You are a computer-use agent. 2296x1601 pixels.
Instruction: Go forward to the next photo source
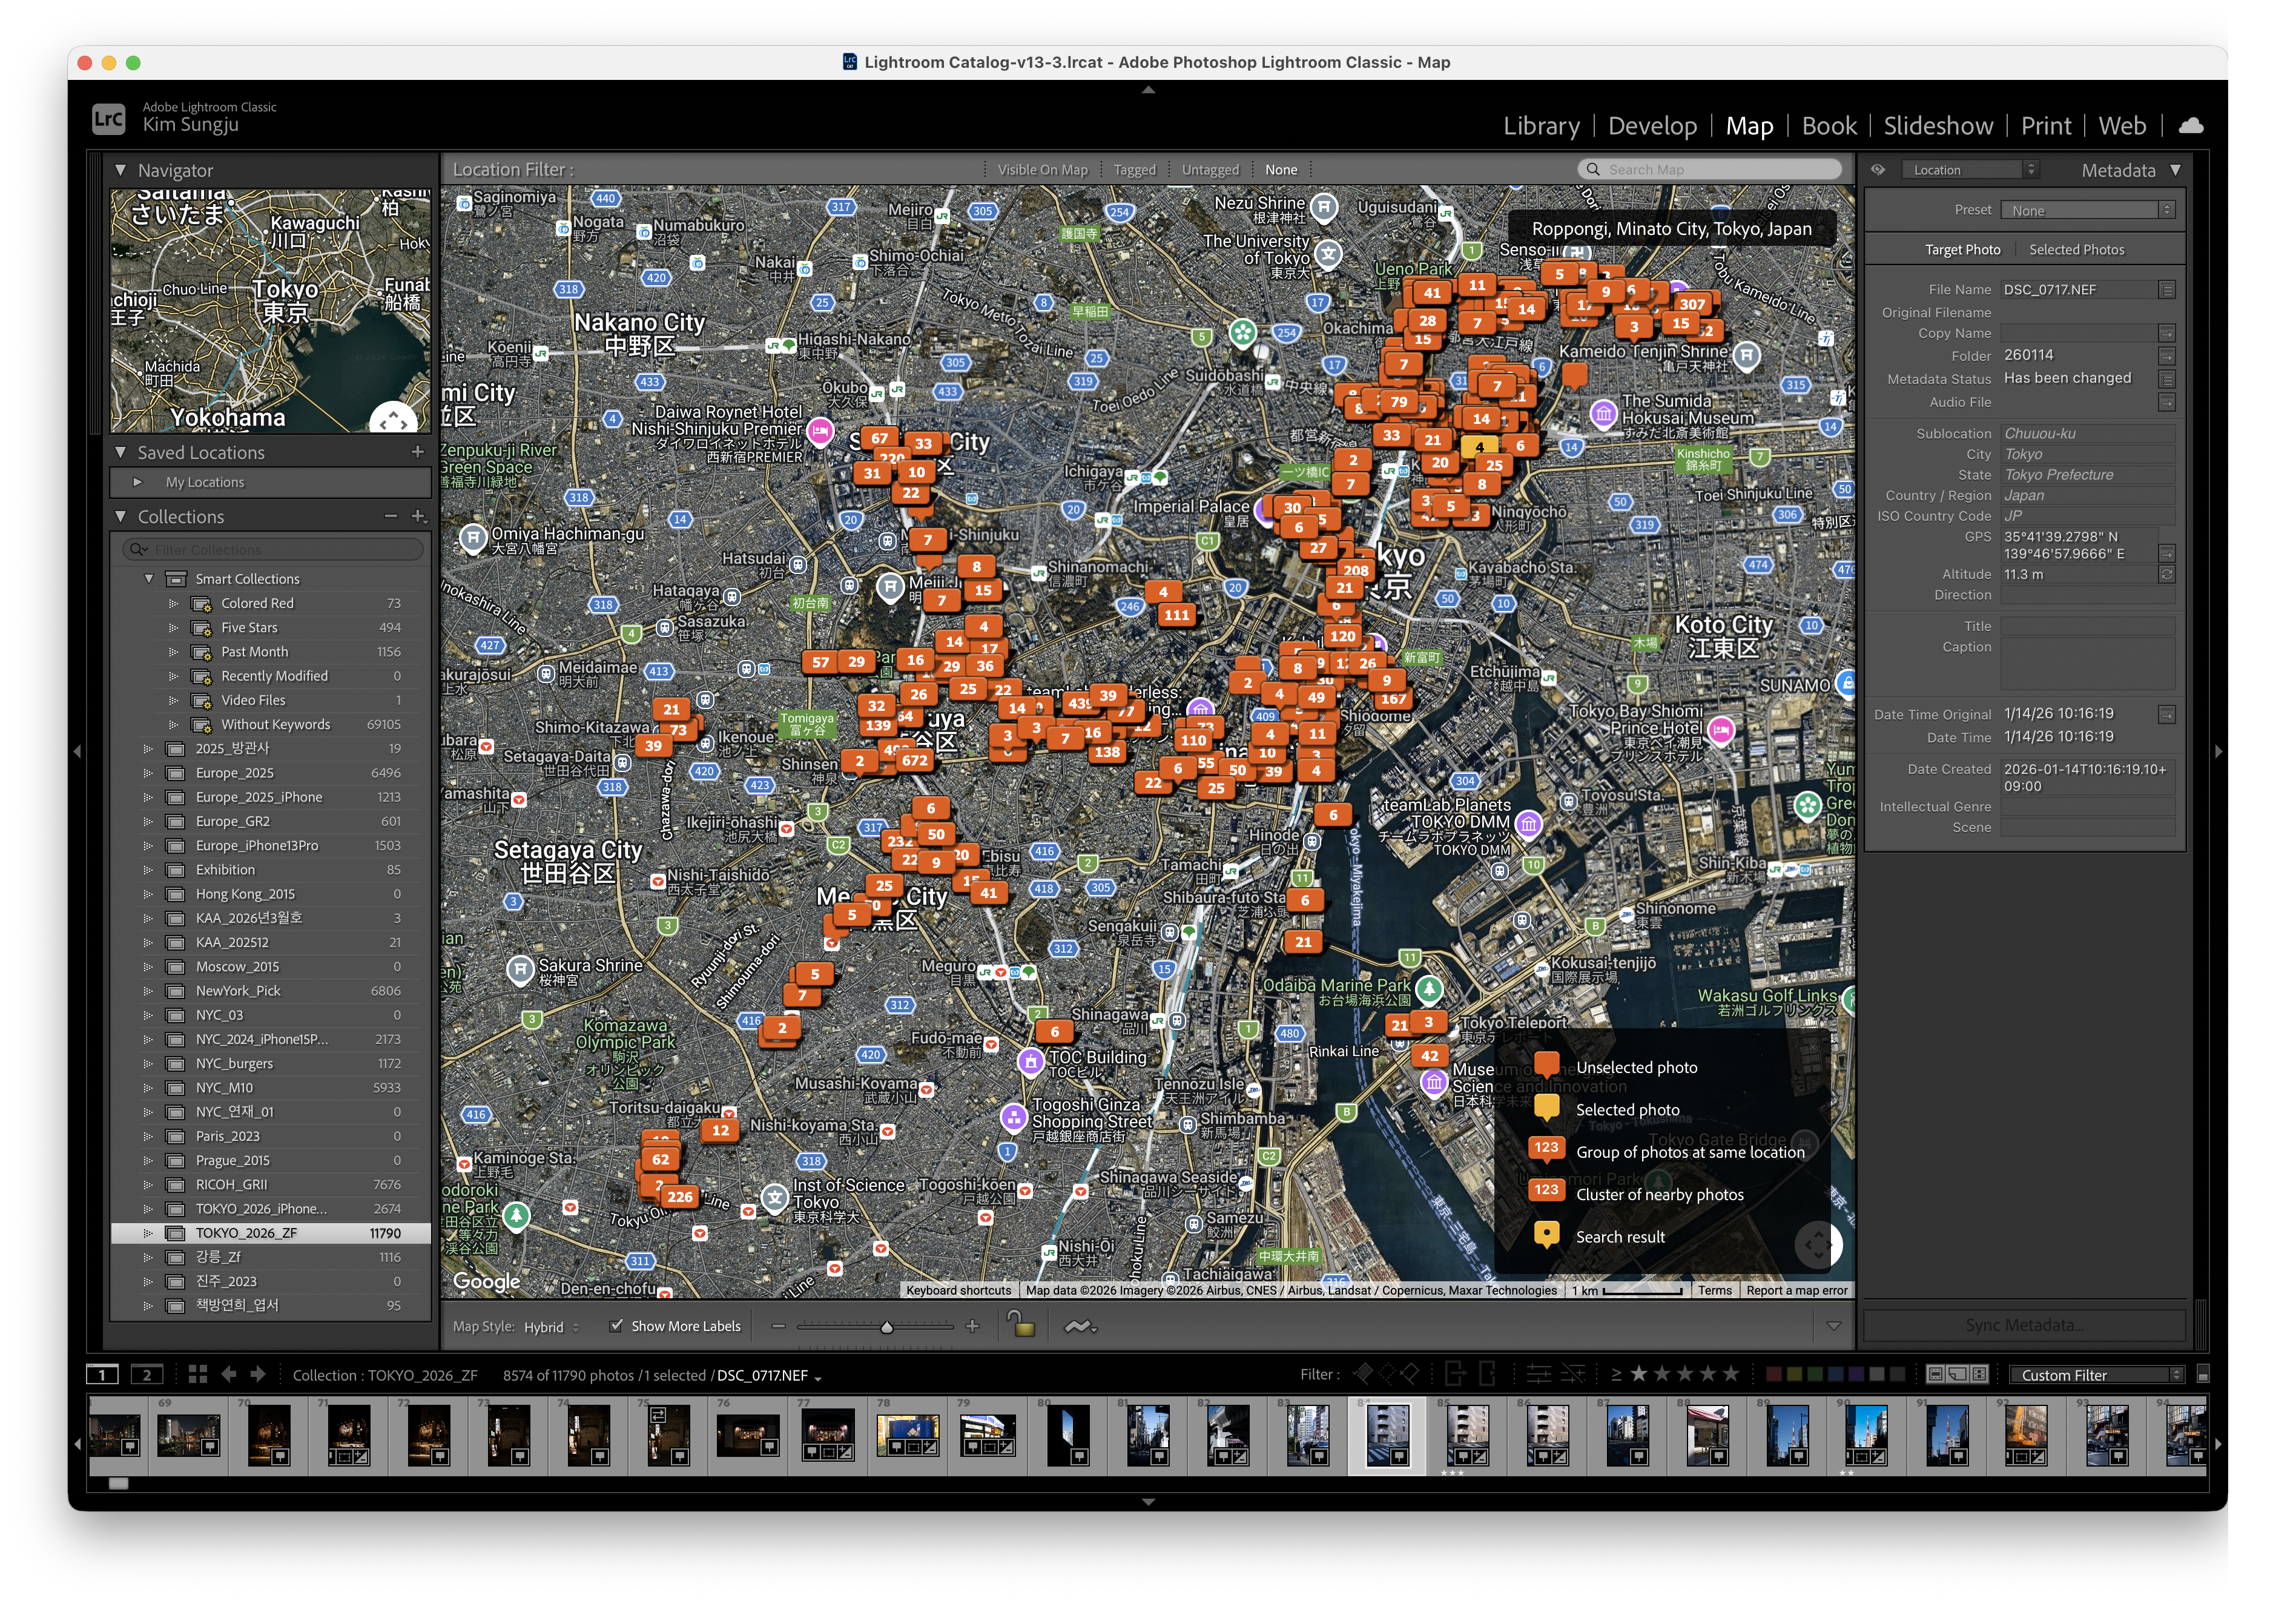258,1375
